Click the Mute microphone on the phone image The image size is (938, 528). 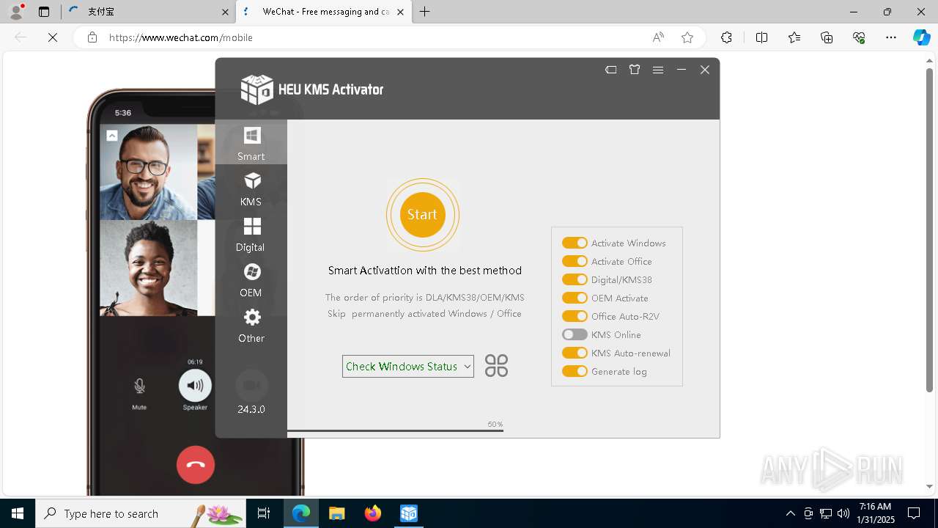tap(139, 386)
